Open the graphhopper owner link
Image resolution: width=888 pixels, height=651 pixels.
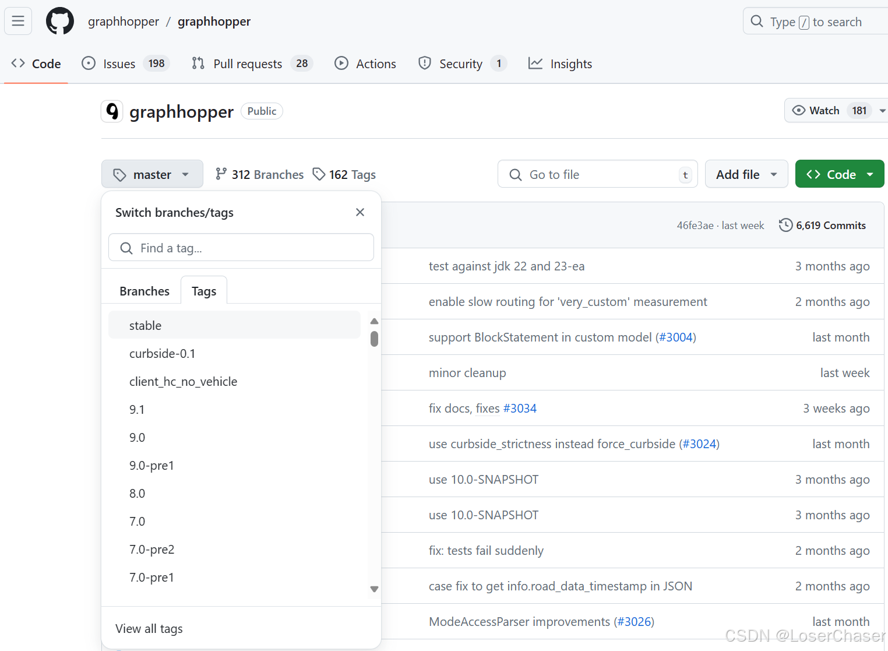click(x=124, y=22)
